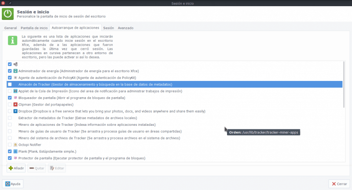Click the Dropbox icon in the list
The height and width of the screenshot is (190, 352).
(x=15, y=111)
